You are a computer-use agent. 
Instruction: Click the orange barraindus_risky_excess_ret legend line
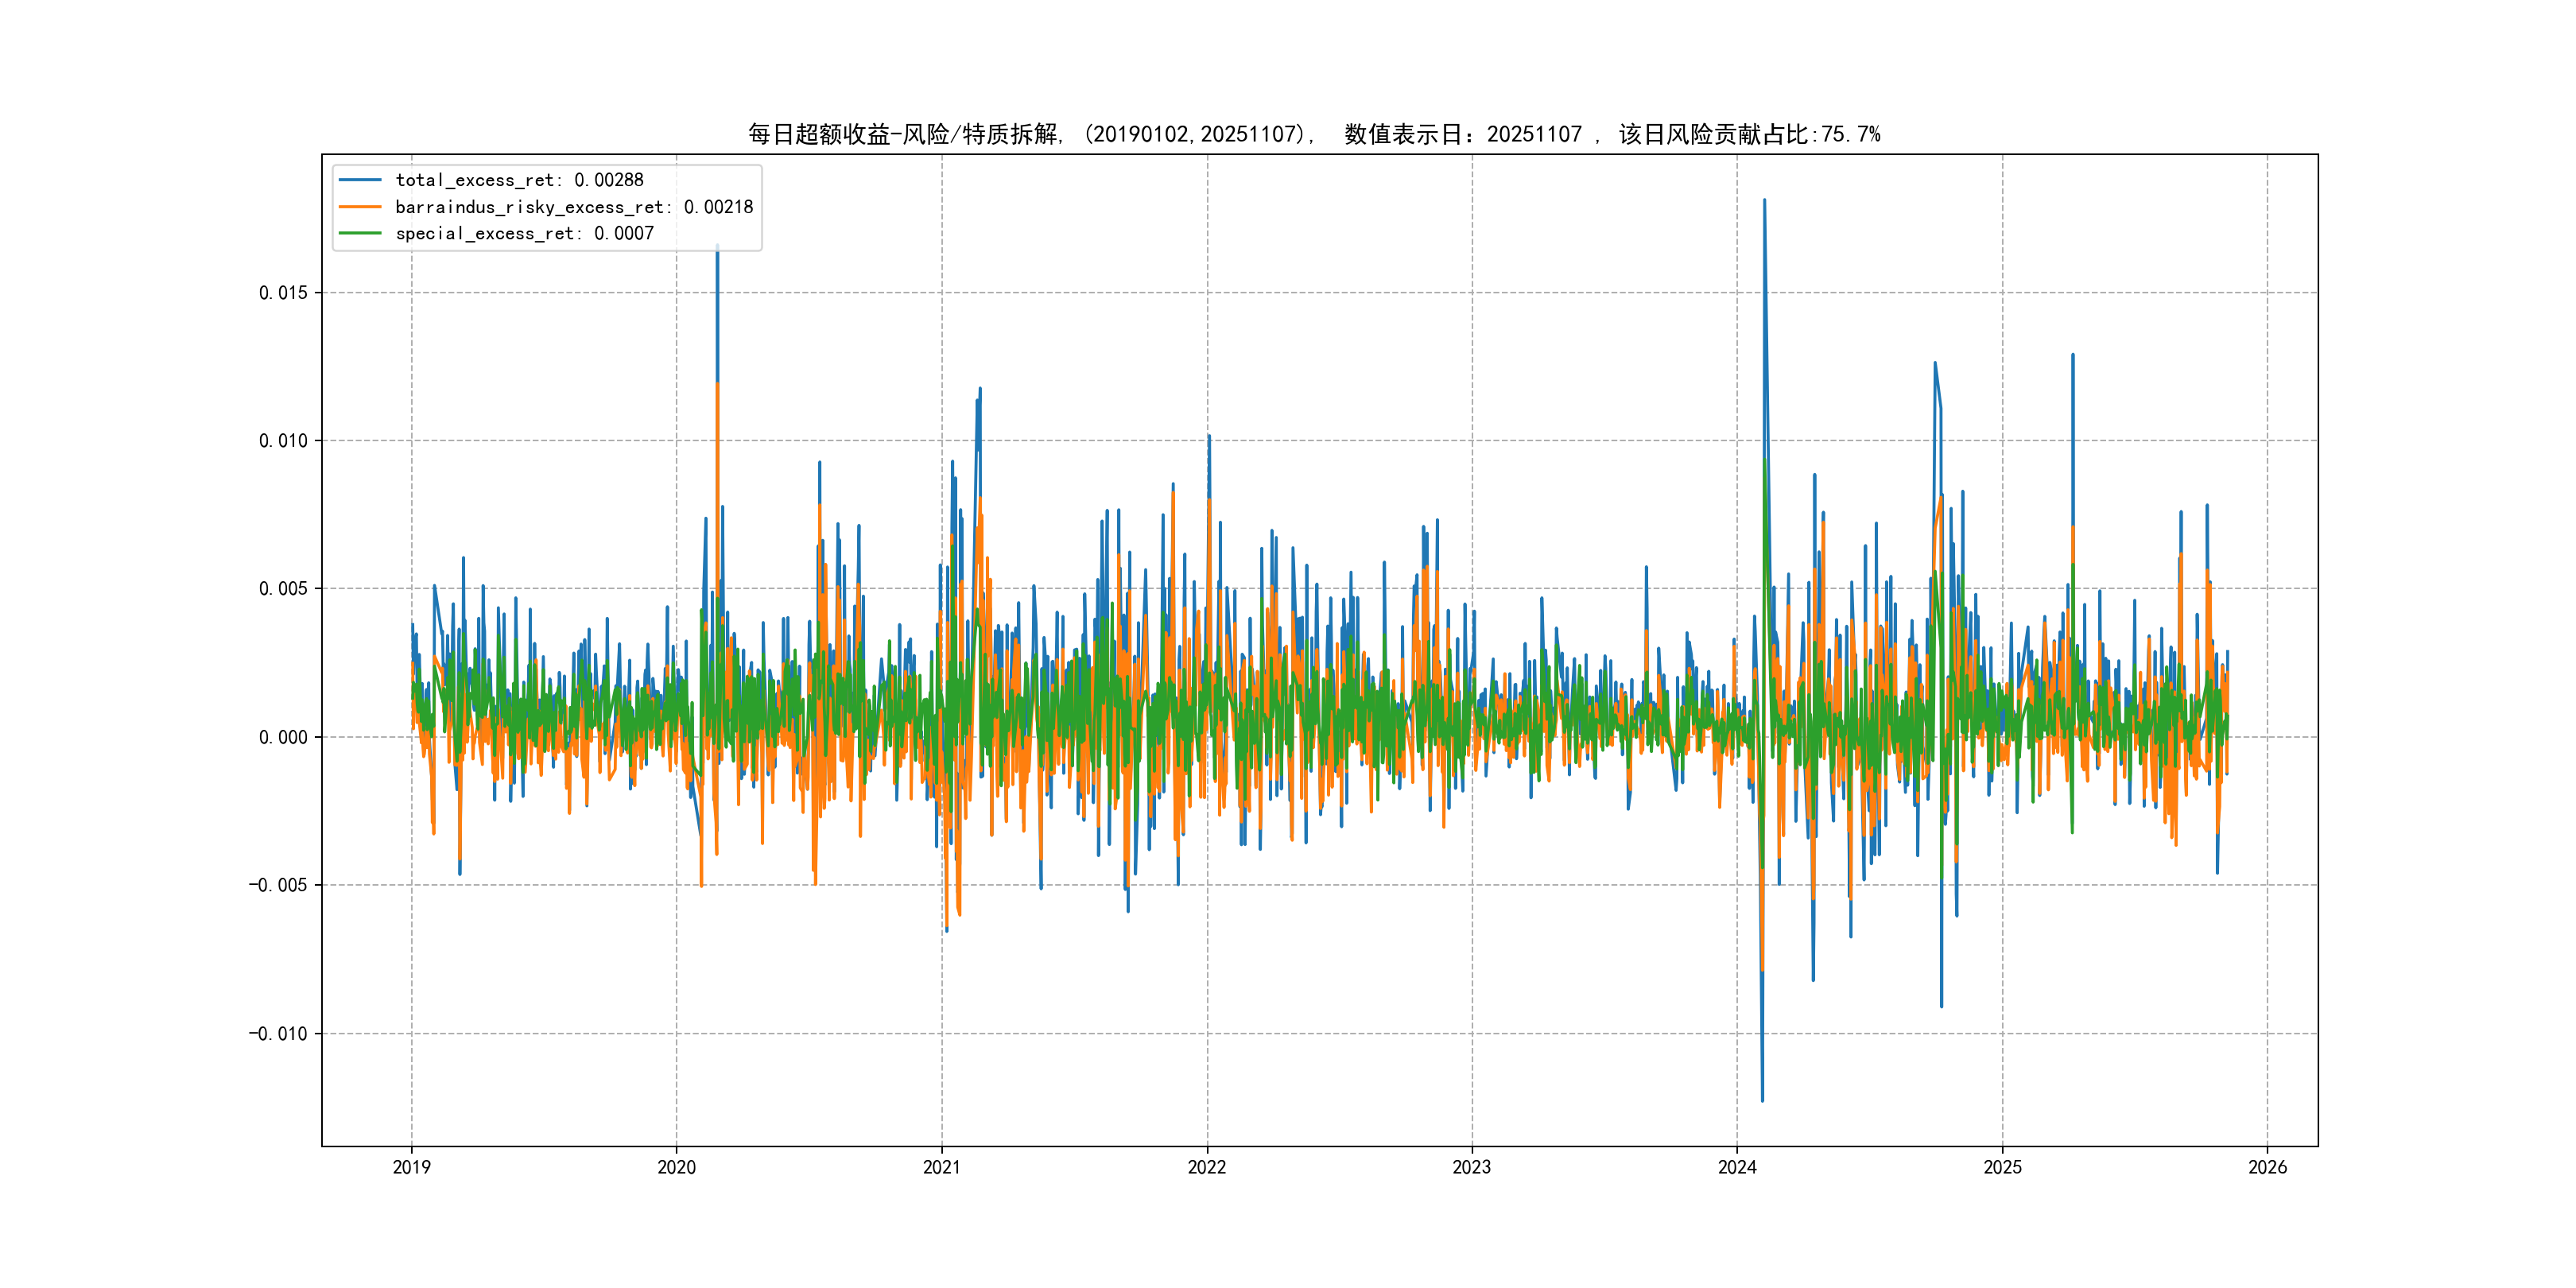click(360, 207)
